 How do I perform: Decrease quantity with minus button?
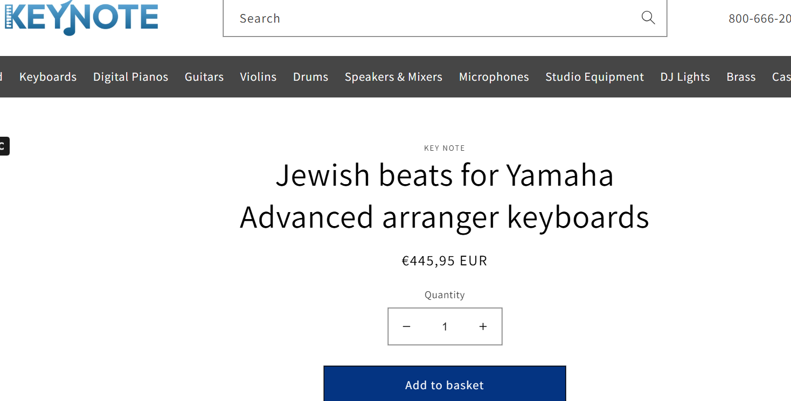point(407,327)
